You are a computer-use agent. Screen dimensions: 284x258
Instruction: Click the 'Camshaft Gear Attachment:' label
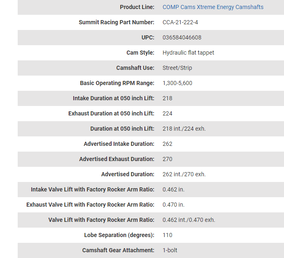pyautogui.click(x=118, y=250)
